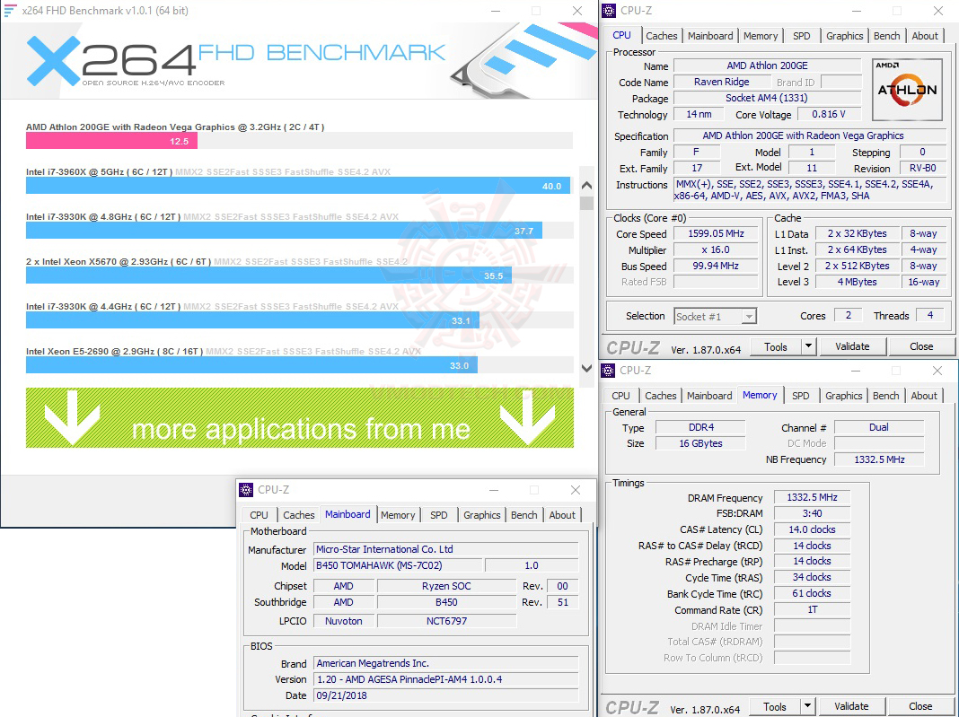Click Tools button in CPU window
Screen dimensions: 959x717
point(776,346)
